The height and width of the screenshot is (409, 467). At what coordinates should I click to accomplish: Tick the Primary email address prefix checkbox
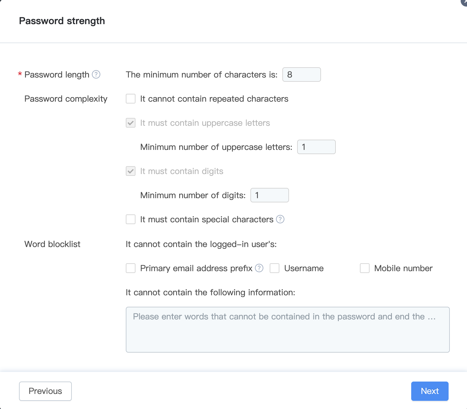tap(131, 268)
